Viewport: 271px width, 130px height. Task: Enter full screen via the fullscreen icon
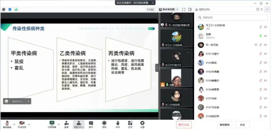tap(184, 9)
